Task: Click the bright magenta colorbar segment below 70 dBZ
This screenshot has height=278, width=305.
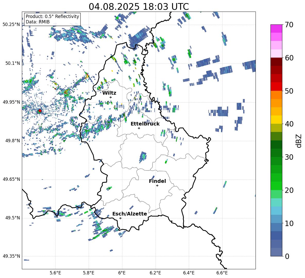Action: 276,29
